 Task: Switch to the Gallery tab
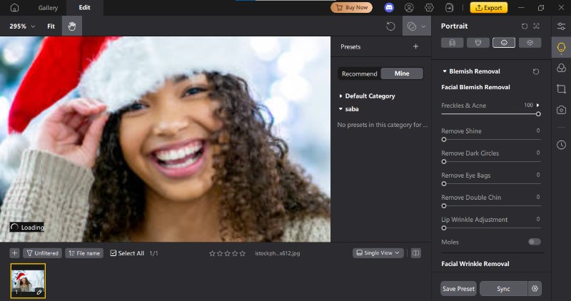(x=48, y=8)
